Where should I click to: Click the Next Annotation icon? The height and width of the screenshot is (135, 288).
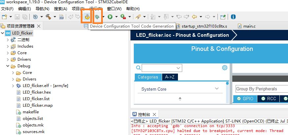[x=153, y=17]
